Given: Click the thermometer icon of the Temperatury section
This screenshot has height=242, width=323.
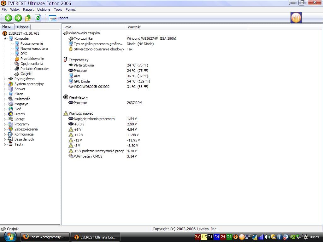Looking at the screenshot, I should click(66, 60).
